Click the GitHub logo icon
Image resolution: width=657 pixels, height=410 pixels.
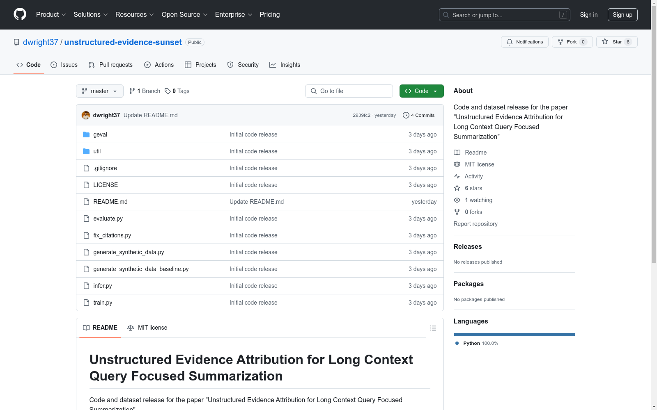coord(20,14)
